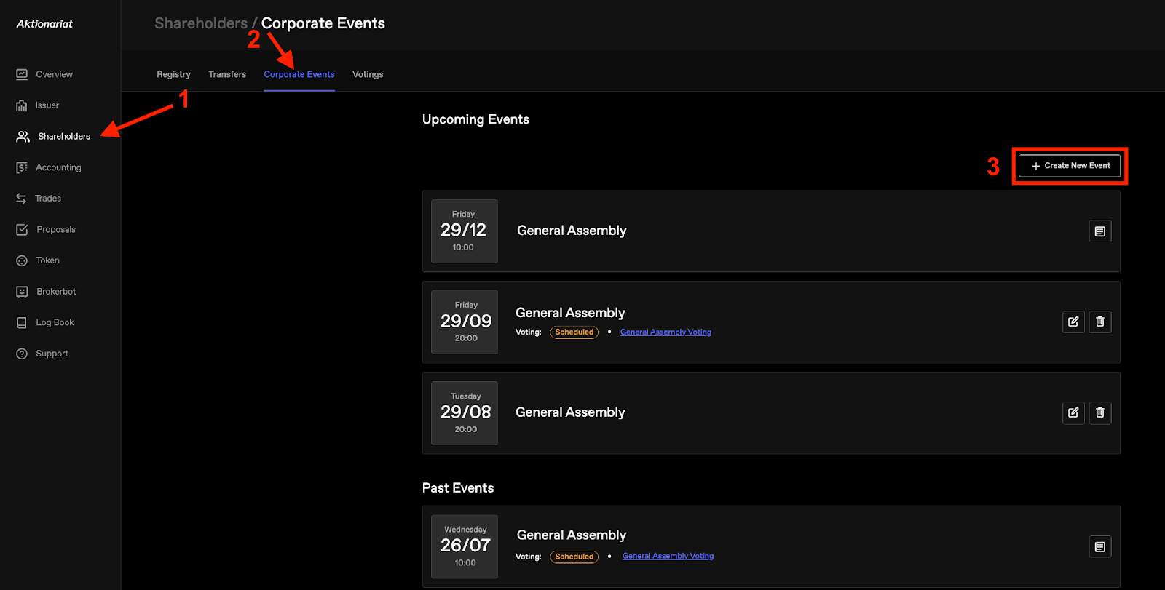
Task: Delete the 29/08 General Assembly event
Action: pos(1100,412)
